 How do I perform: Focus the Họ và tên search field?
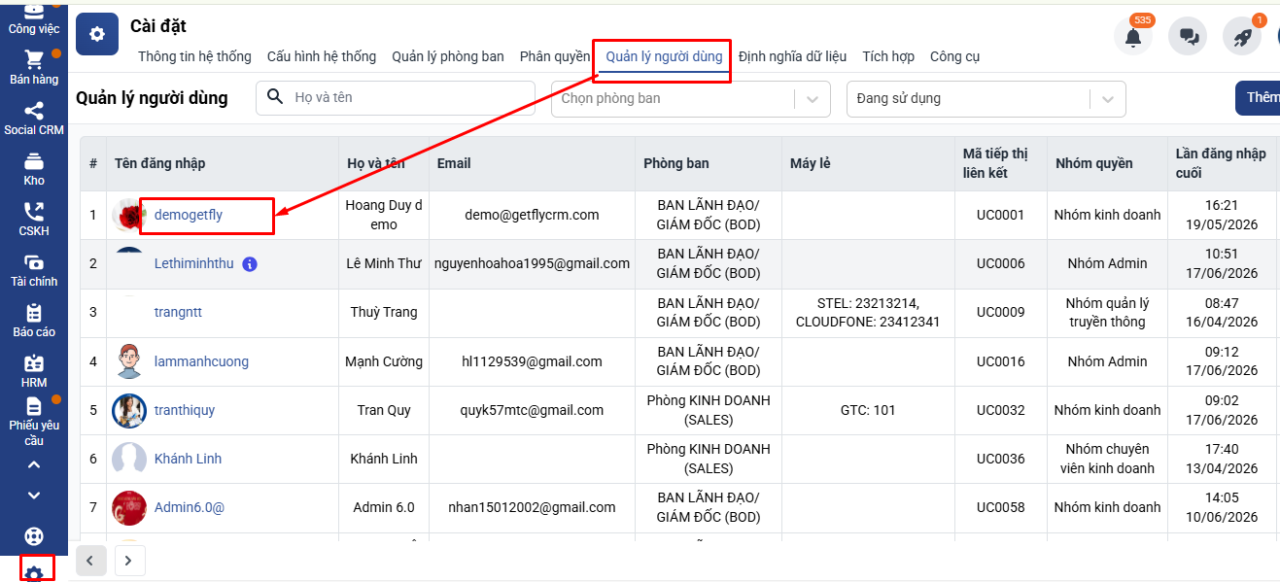396,98
